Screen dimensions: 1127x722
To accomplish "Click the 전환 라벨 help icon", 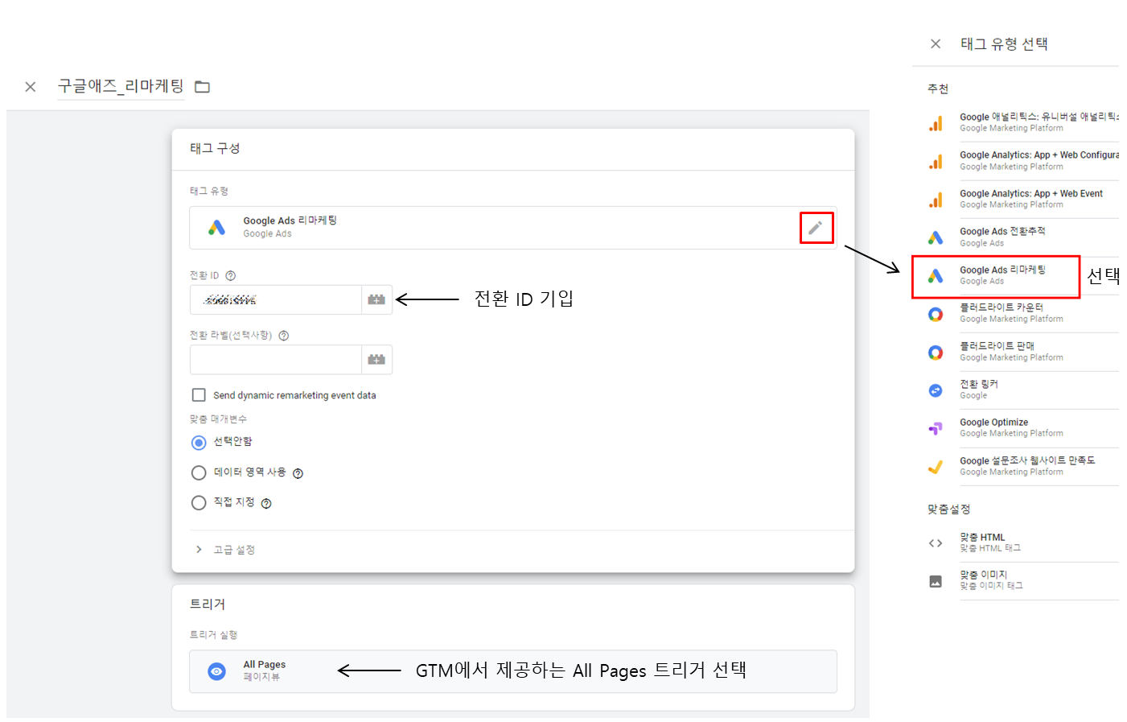I will [x=283, y=336].
